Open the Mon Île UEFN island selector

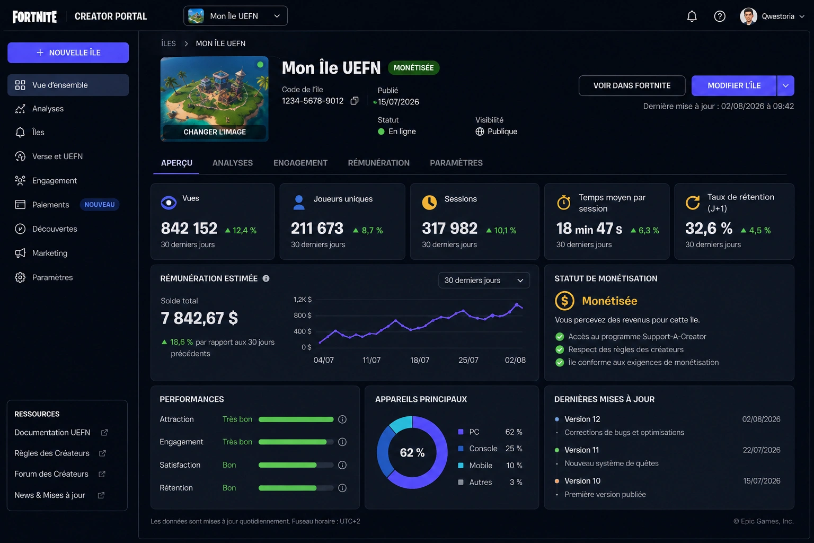click(x=235, y=16)
